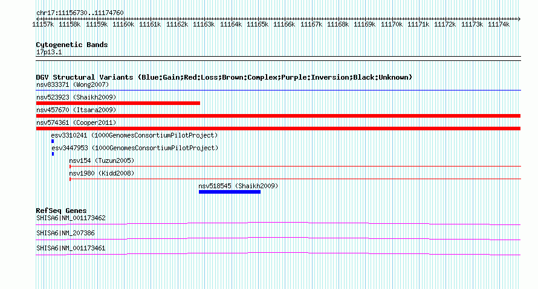Screen dimensions: 538x289
Task: Open variant nsv1980 (Kidd2008) label
Action: tap(102, 173)
